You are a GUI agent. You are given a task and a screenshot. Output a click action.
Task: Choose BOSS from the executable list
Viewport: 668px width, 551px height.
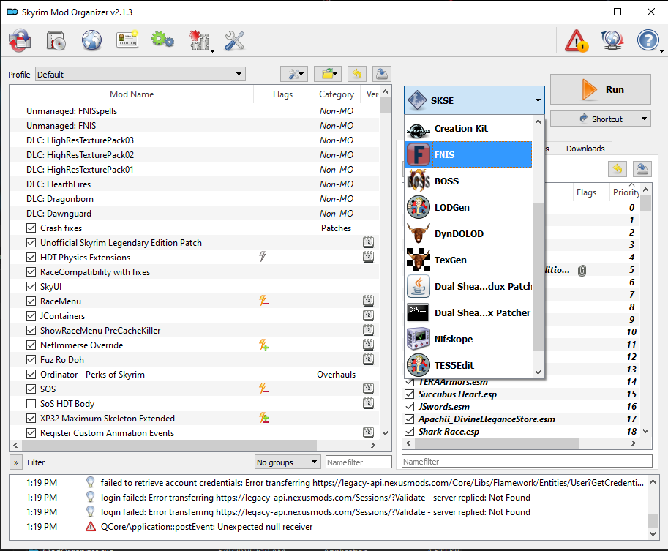pos(468,181)
